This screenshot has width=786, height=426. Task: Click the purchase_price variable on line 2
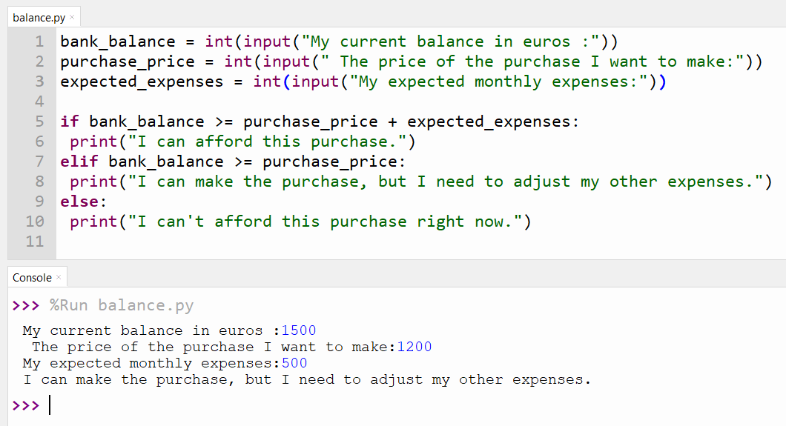(x=128, y=61)
